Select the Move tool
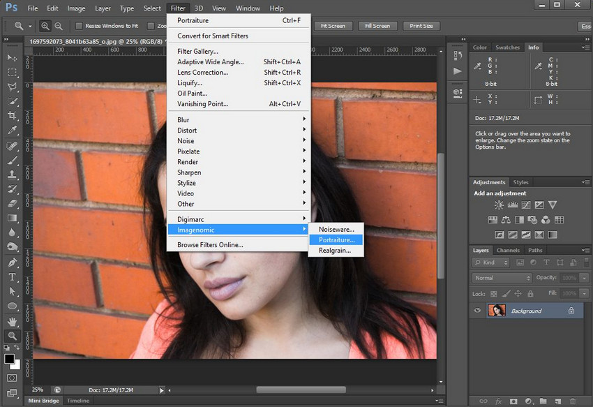 tap(12, 57)
